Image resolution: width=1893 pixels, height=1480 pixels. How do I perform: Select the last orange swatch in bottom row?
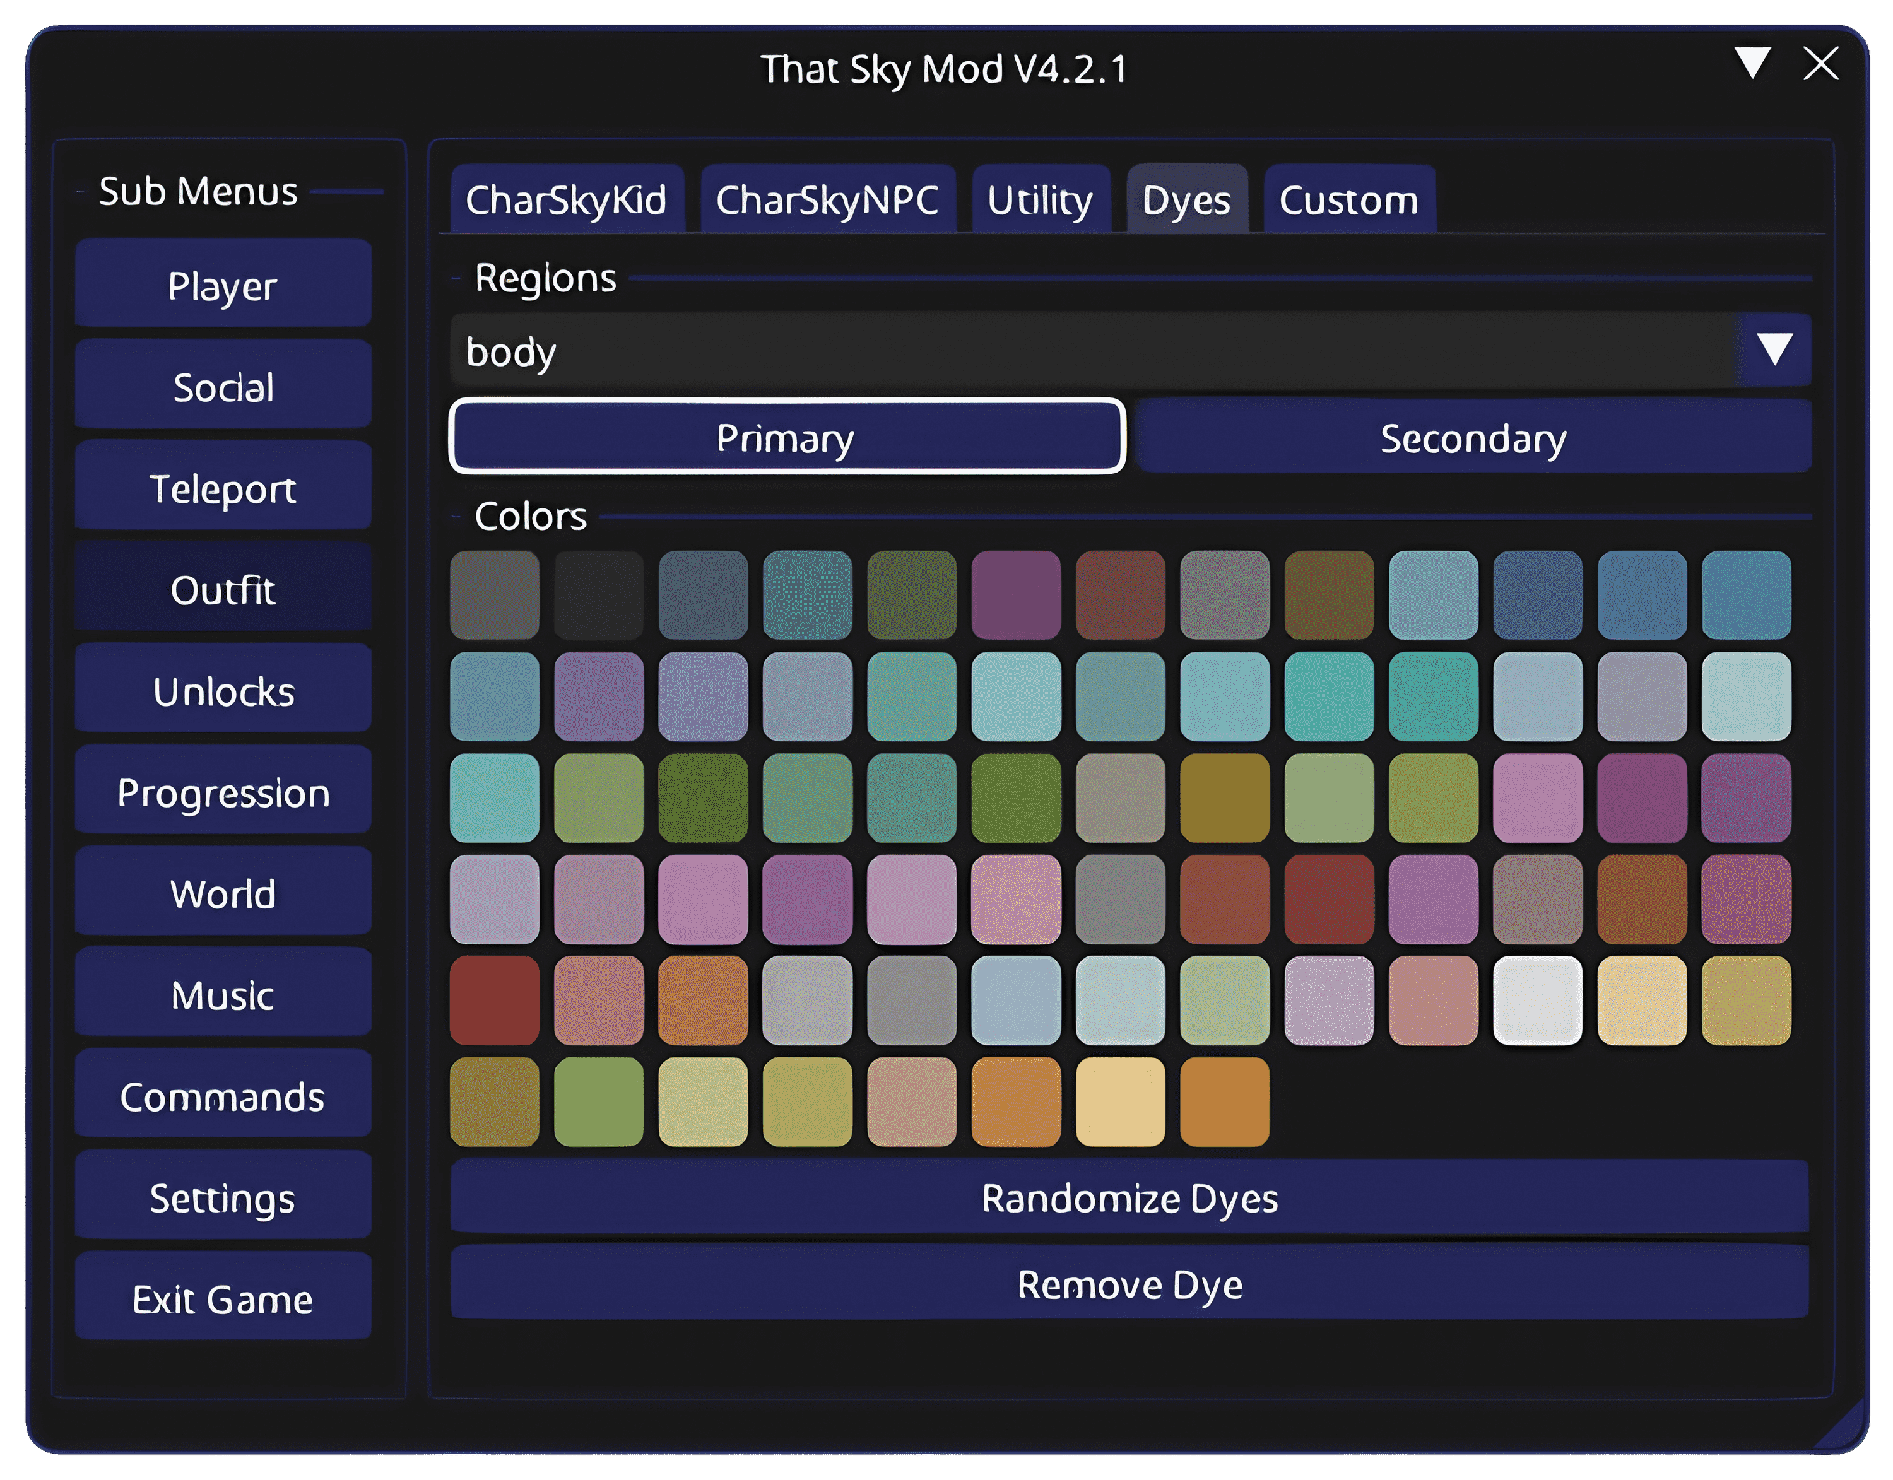click(1224, 1101)
